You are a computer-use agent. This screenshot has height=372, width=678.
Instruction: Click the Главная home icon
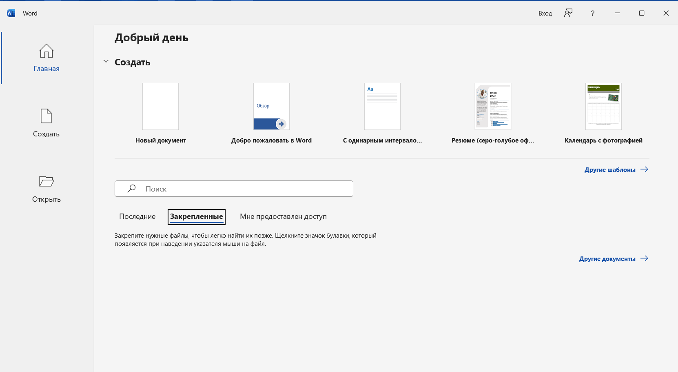coord(46,51)
